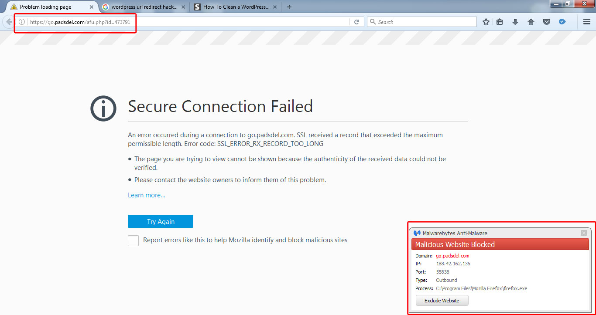The image size is (596, 315).
Task: Click inside the Search box
Action: click(x=422, y=22)
